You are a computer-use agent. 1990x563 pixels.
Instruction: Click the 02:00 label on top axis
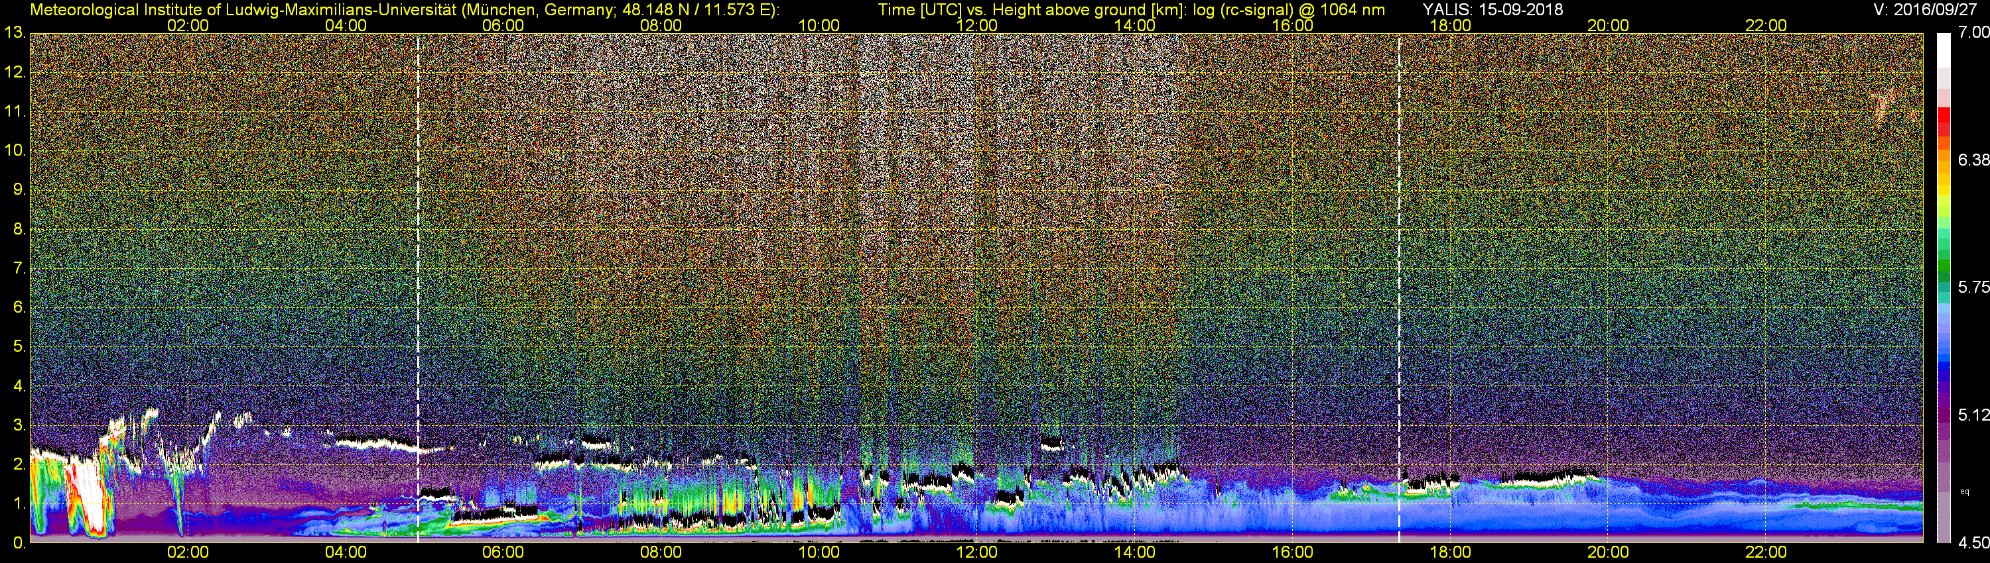coord(188,25)
